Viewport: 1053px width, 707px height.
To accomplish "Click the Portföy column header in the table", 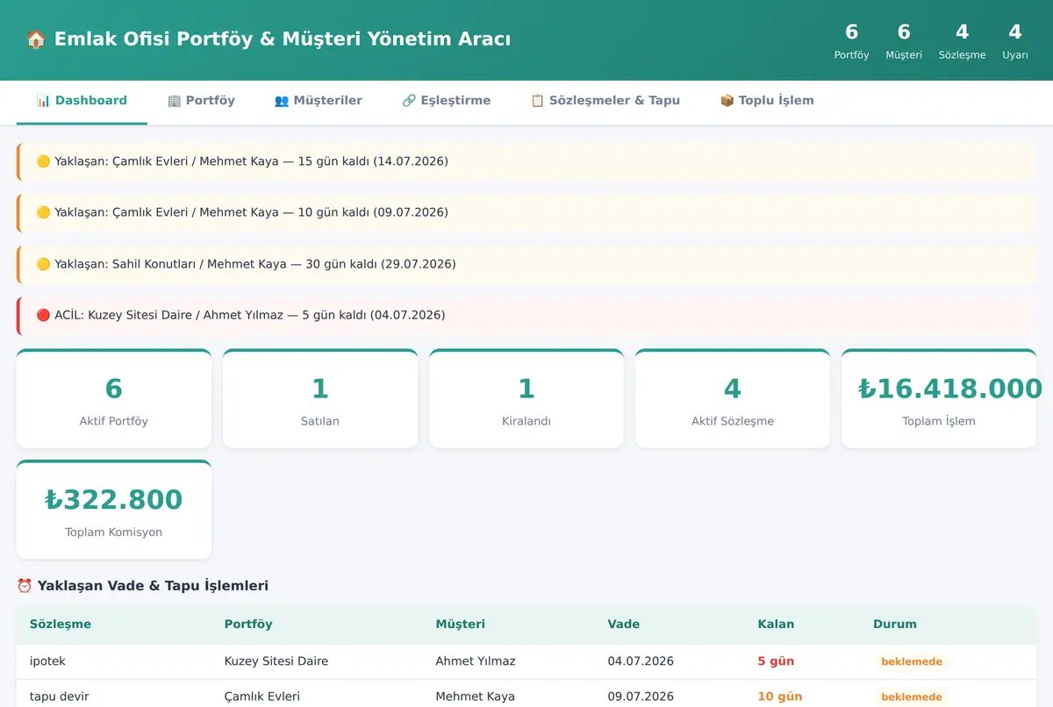I will [x=248, y=625].
